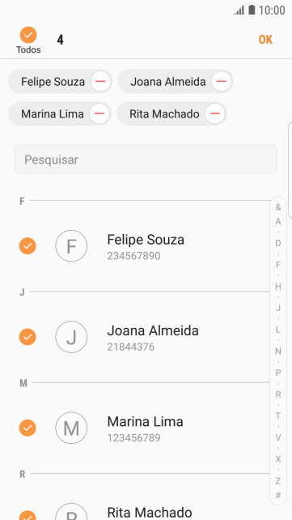Confirm selection with OK button
Viewport: 292px width, 520px height.
point(265,40)
